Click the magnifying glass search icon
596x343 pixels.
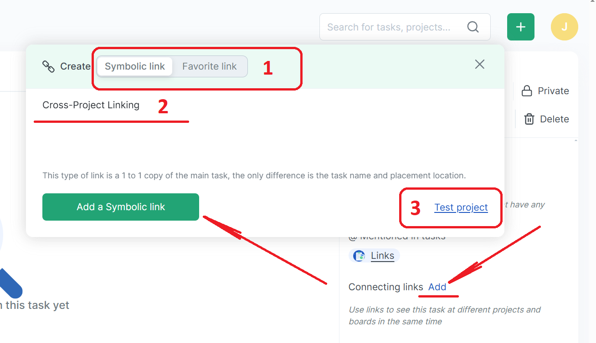click(x=473, y=27)
